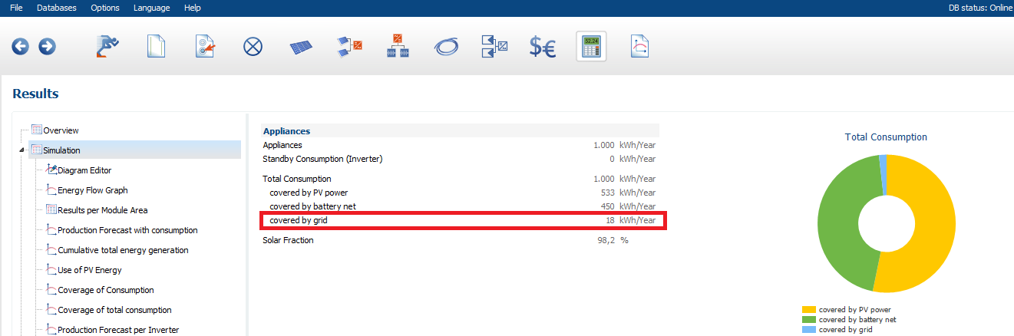Open the cables coil icon
This screenshot has width=1014, height=336.
pos(446,47)
